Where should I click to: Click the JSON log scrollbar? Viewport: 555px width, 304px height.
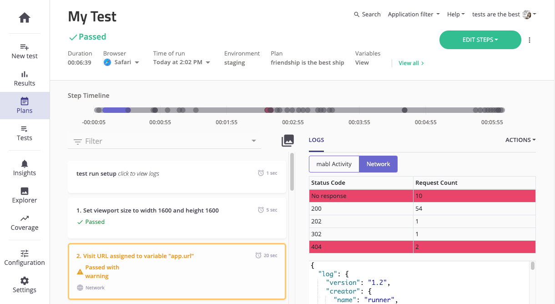[x=533, y=266]
